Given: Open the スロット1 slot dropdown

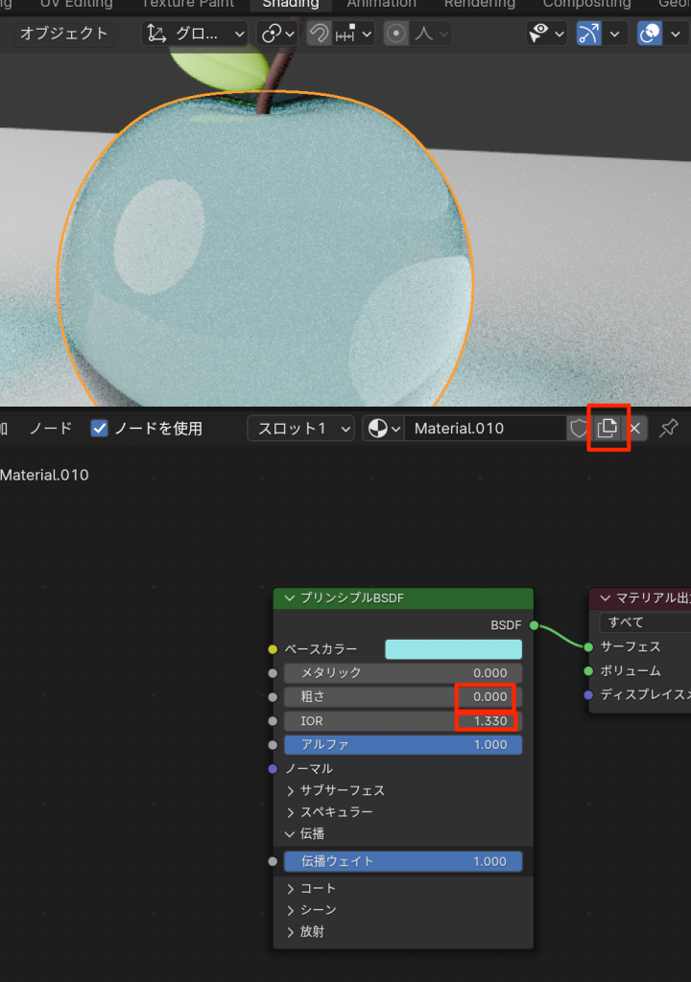Looking at the screenshot, I should 300,428.
